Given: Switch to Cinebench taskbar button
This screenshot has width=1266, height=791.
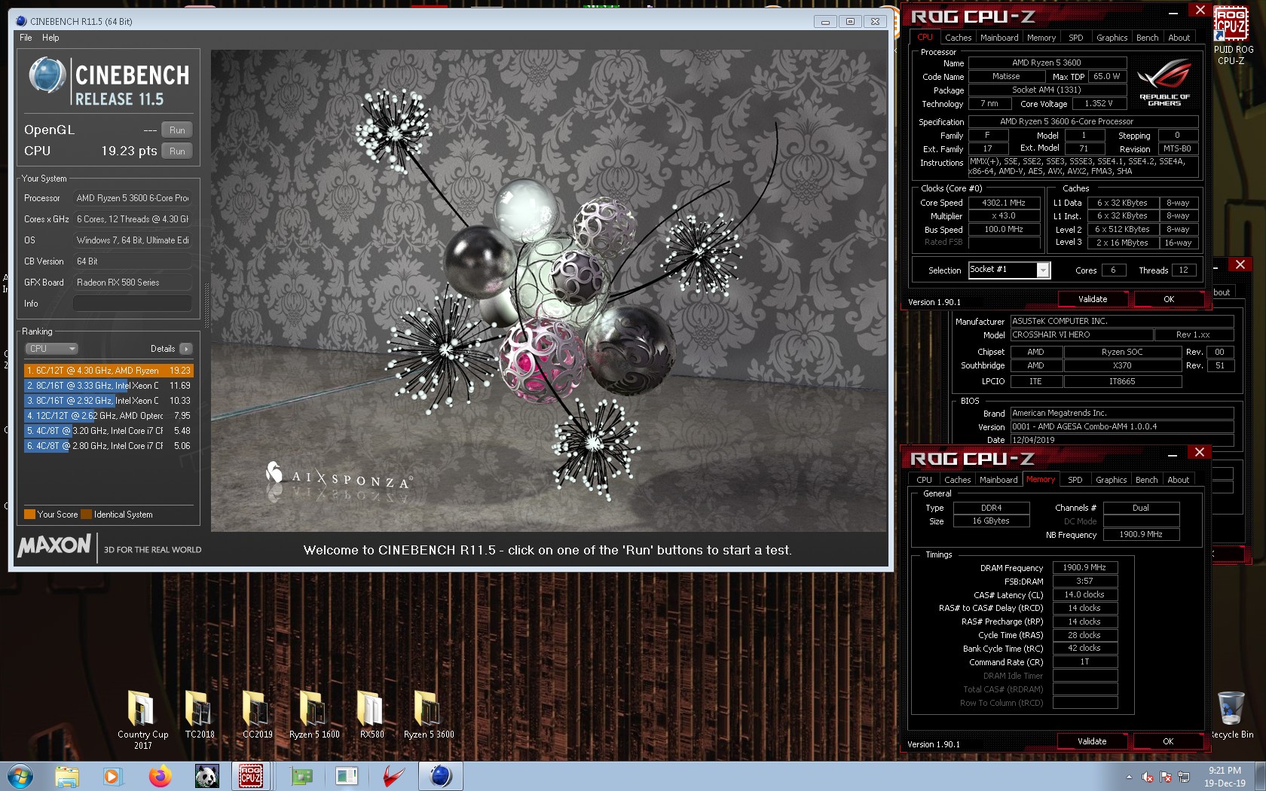Looking at the screenshot, I should click(x=440, y=776).
